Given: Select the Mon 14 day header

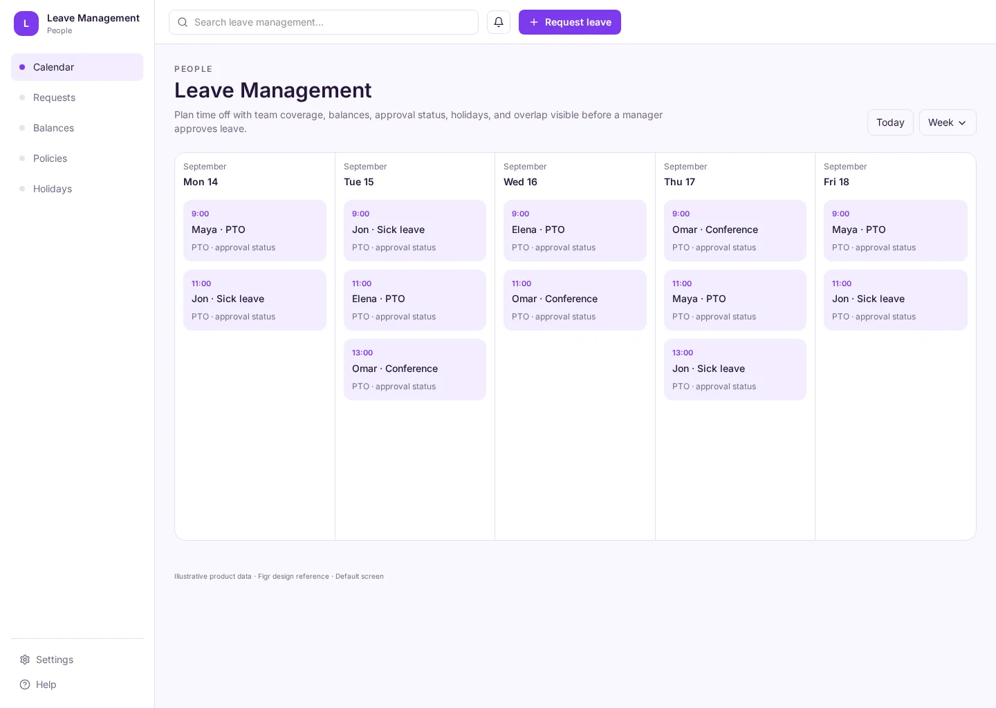Looking at the screenshot, I should tap(201, 182).
